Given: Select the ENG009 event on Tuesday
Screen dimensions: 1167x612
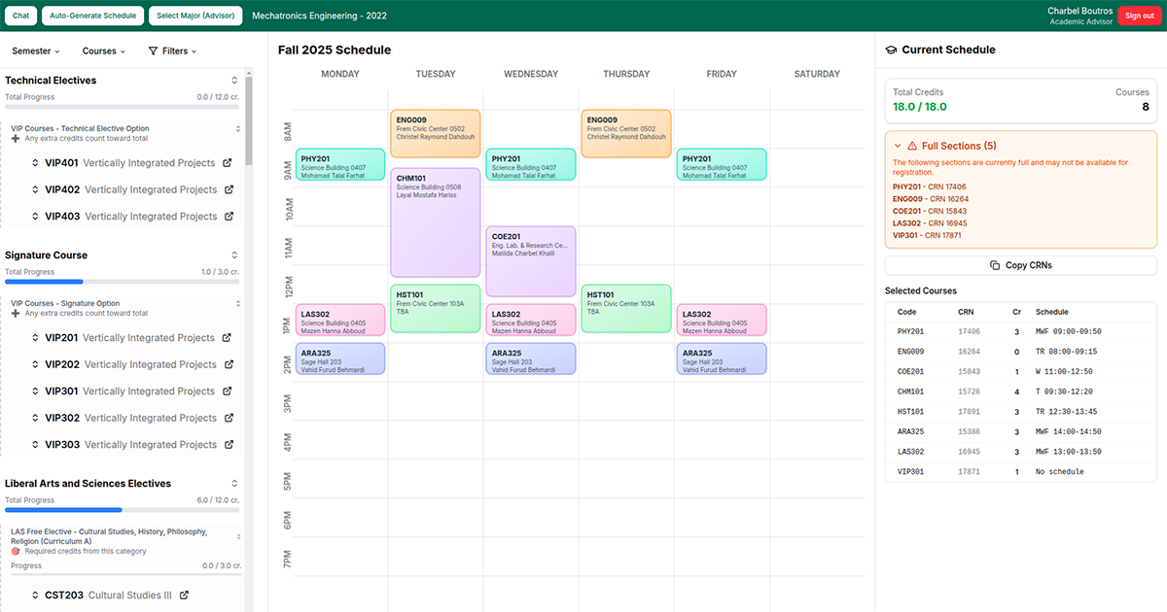Looking at the screenshot, I should pyautogui.click(x=435, y=131).
